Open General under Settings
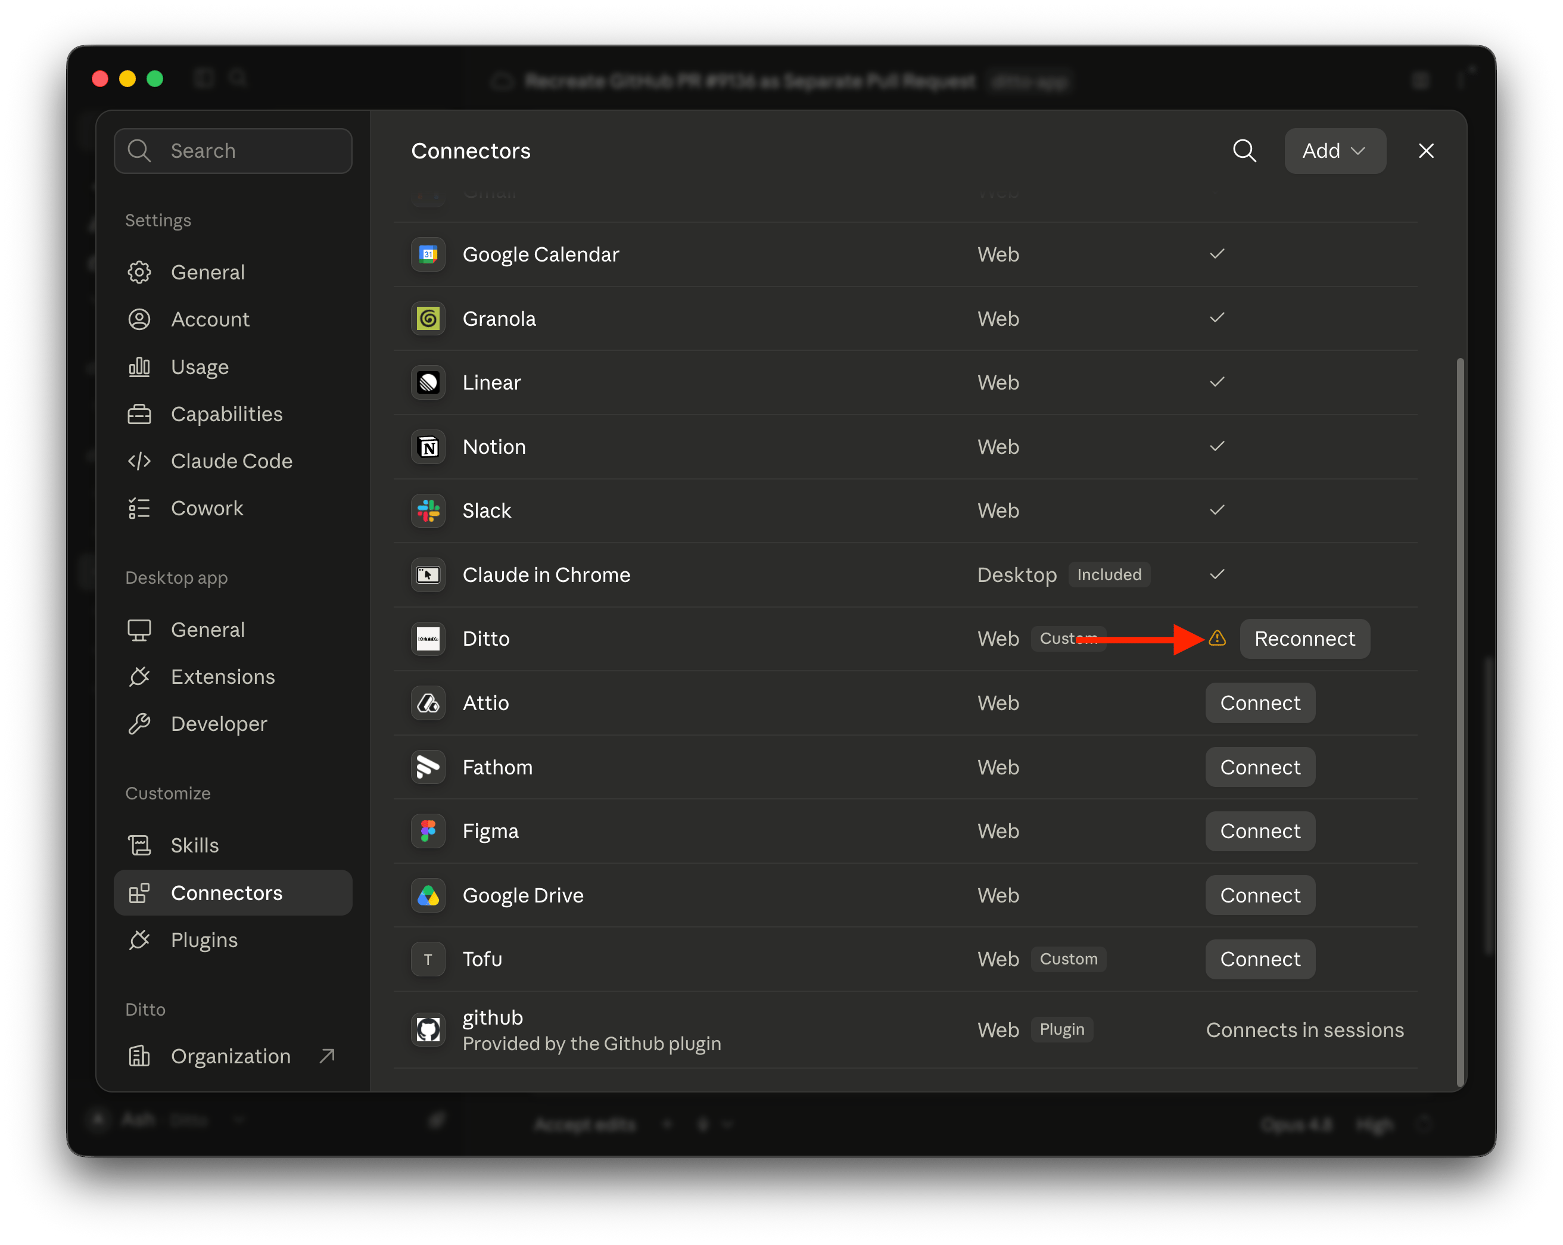The image size is (1563, 1245). [x=233, y=272]
